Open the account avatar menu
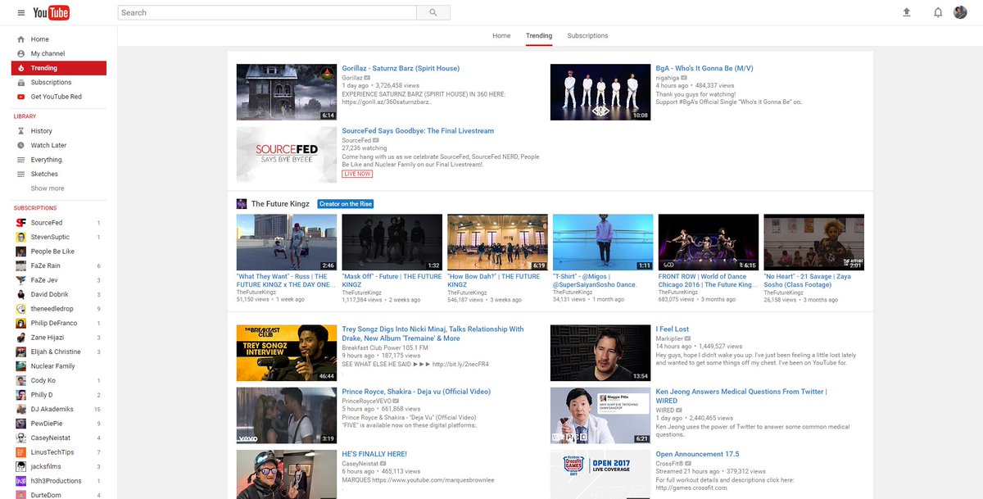The image size is (983, 499). [960, 12]
